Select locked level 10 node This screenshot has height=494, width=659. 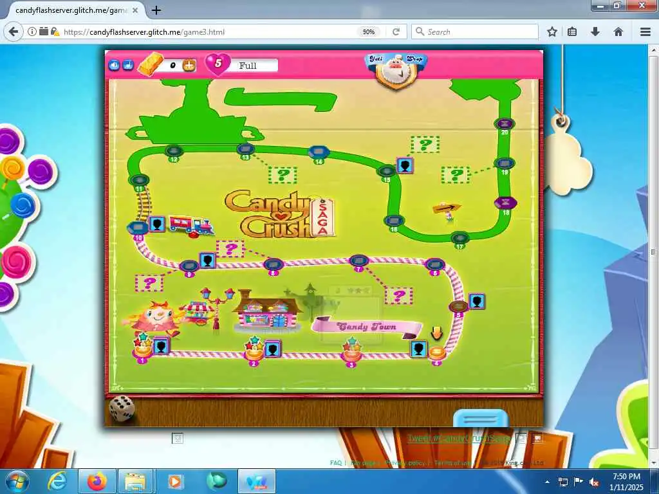138,228
